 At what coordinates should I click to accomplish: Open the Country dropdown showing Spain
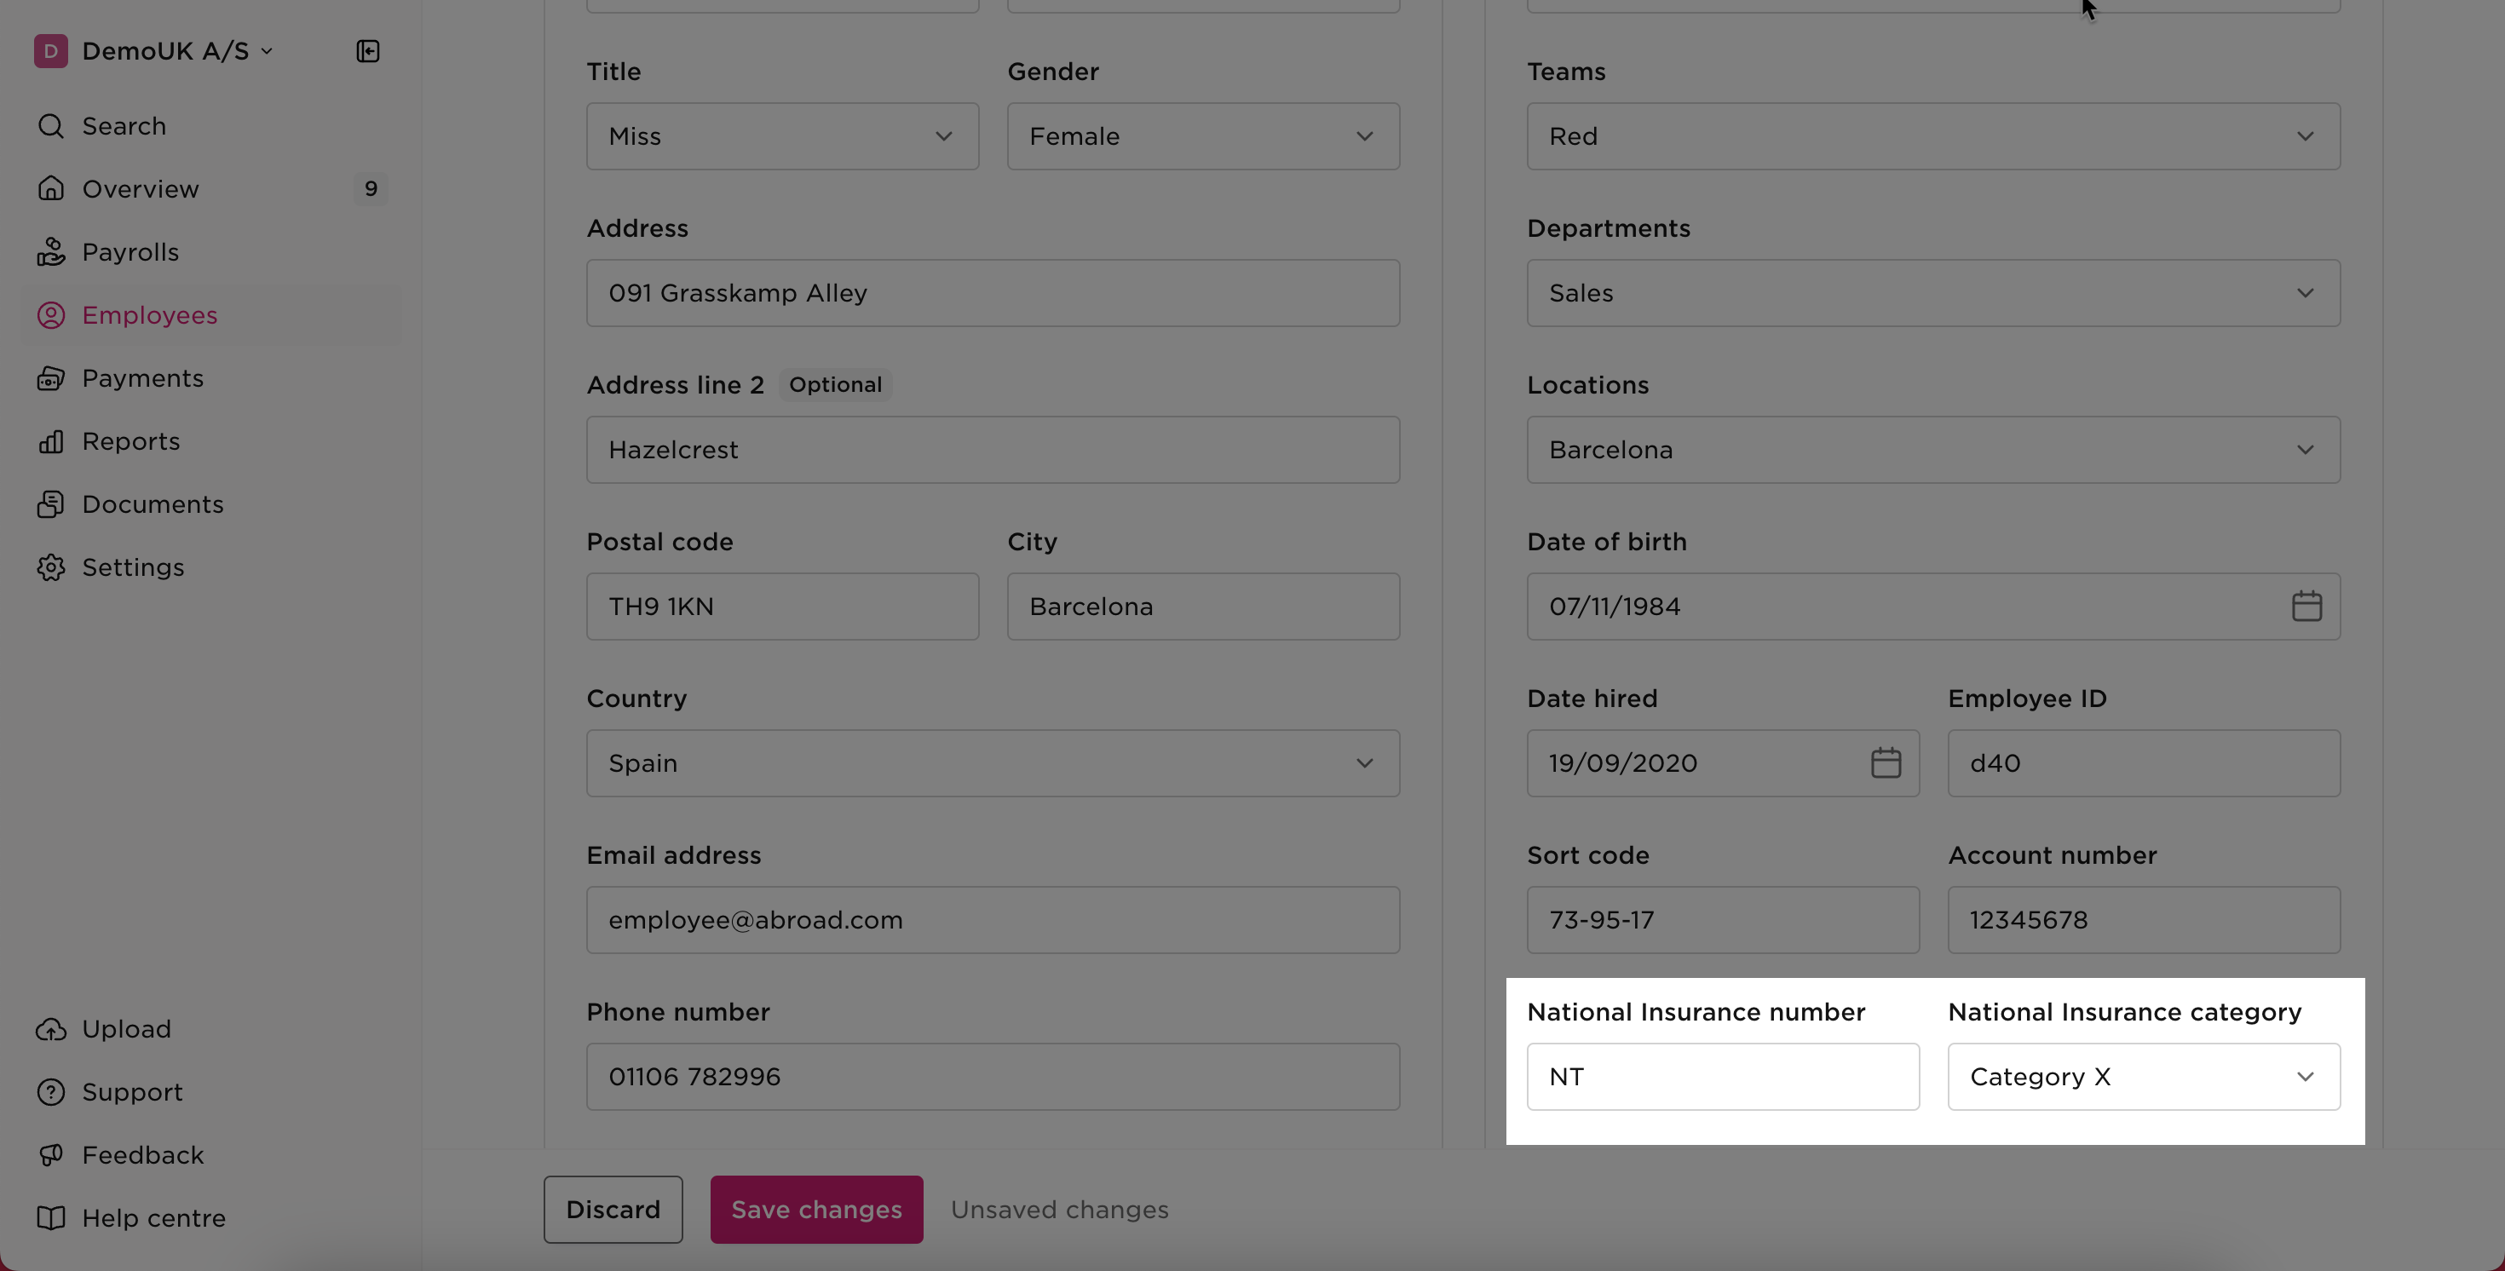pos(992,763)
